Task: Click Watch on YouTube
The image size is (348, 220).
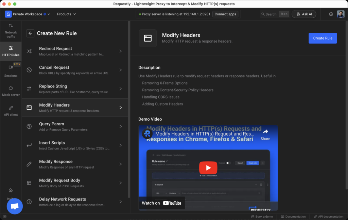Action: tap(161, 203)
